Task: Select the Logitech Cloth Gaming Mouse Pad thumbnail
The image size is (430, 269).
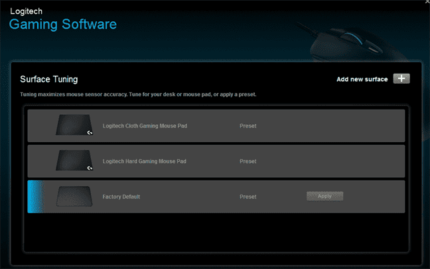Action: [x=74, y=125]
